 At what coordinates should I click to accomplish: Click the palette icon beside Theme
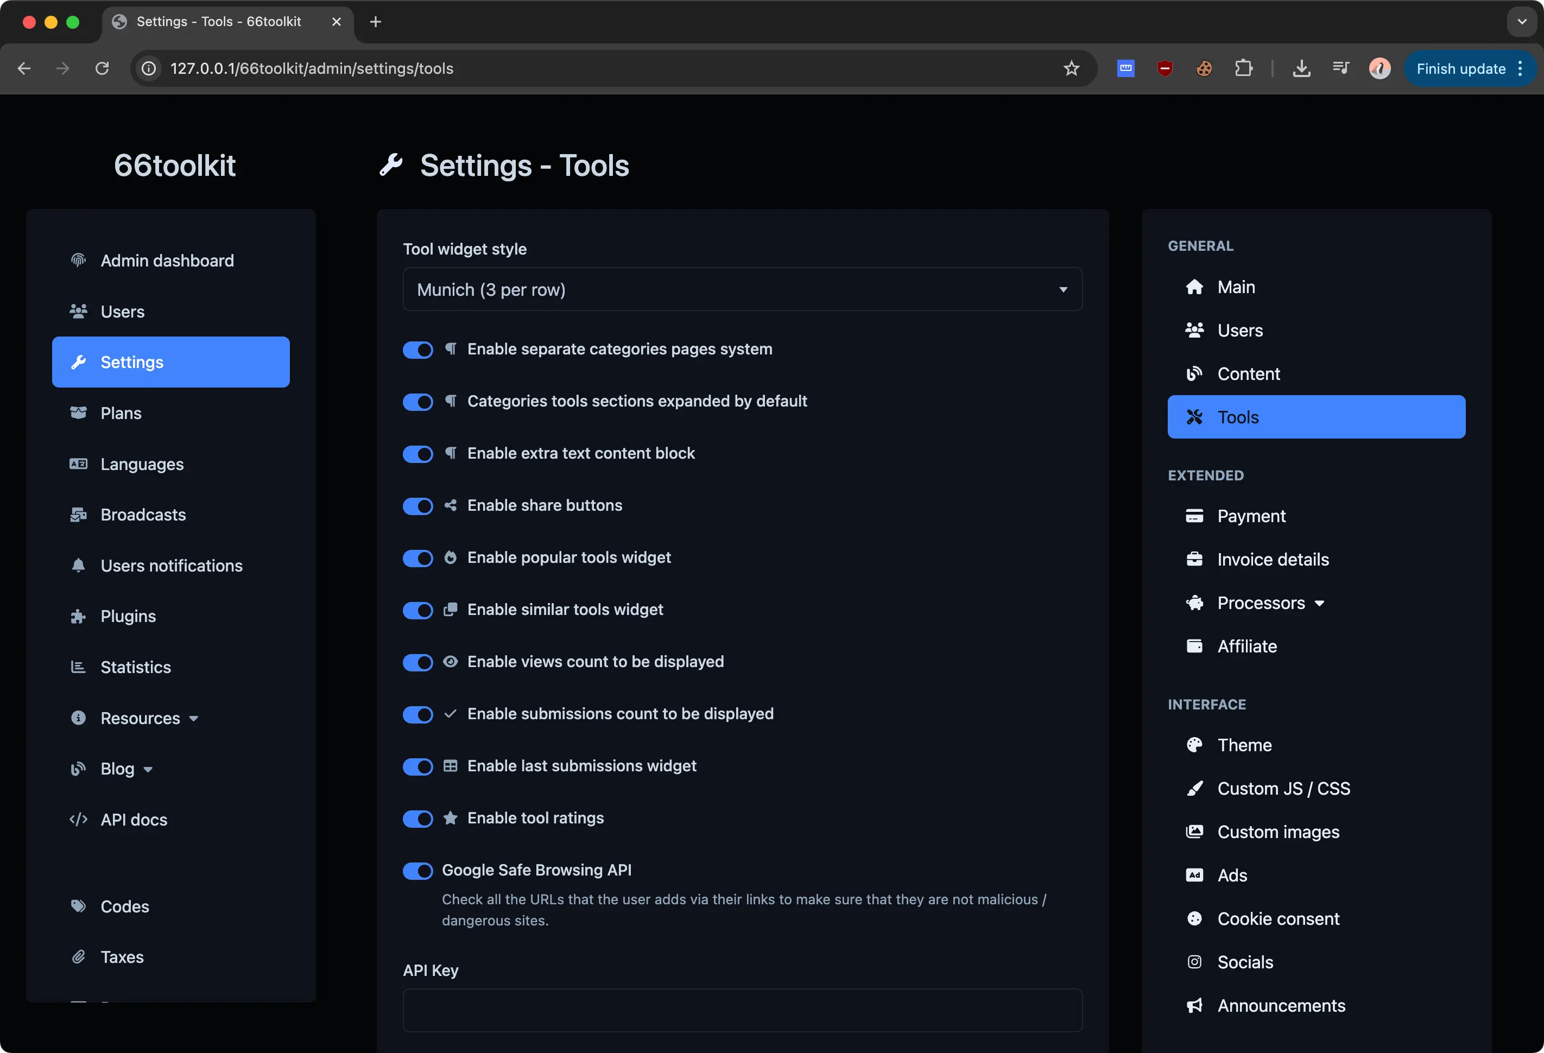pos(1194,745)
